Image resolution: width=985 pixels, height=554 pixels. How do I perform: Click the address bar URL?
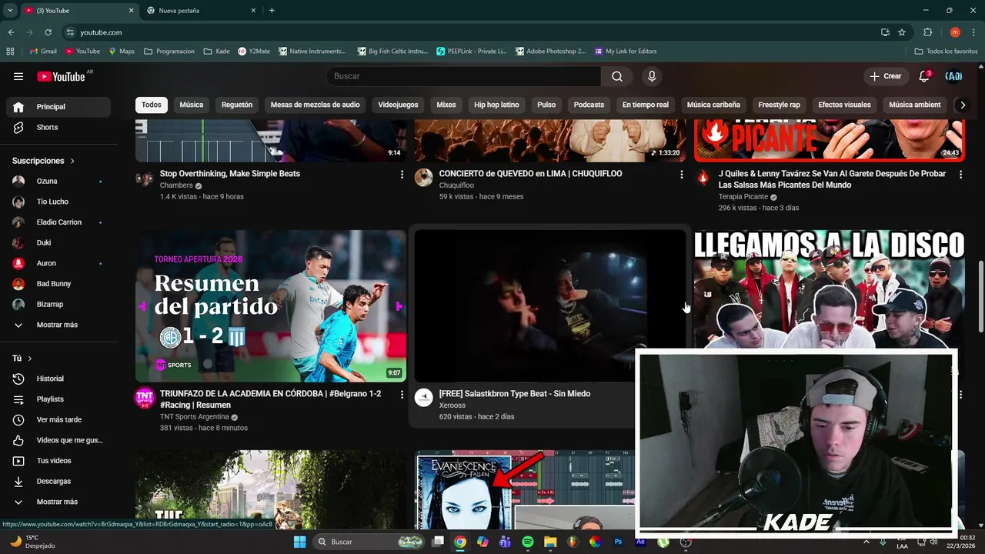click(x=101, y=32)
